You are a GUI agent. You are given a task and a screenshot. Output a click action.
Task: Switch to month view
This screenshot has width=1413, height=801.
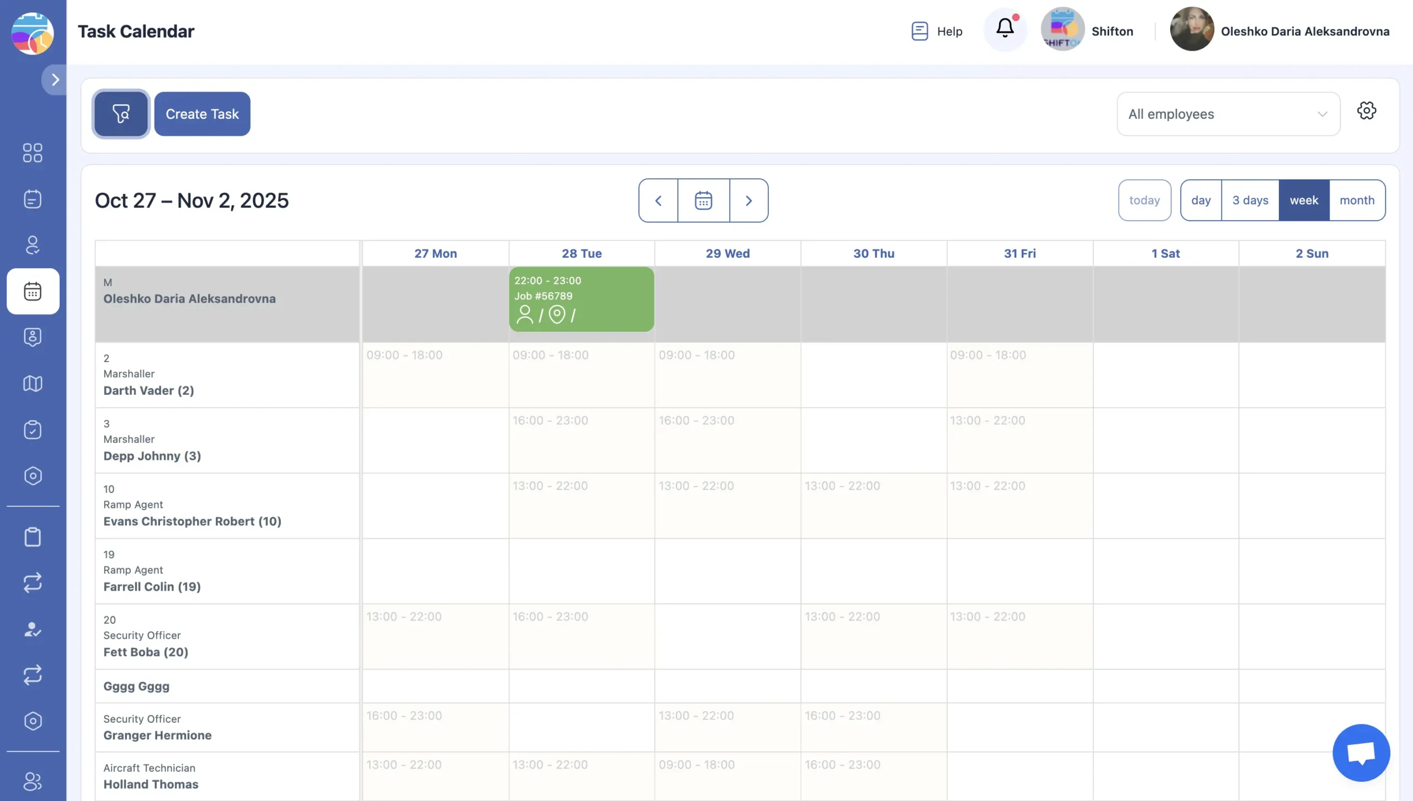[x=1357, y=200]
